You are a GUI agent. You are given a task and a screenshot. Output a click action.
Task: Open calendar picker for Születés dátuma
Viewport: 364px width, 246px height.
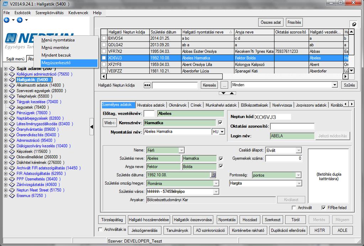click(x=213, y=175)
